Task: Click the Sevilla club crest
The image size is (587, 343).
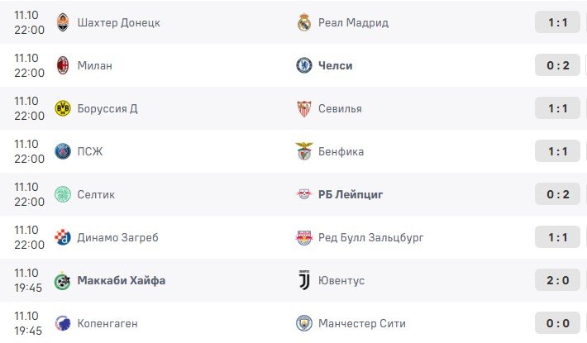Action: click(x=304, y=108)
